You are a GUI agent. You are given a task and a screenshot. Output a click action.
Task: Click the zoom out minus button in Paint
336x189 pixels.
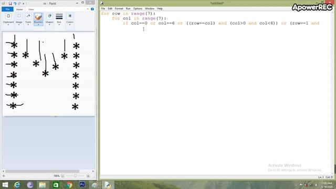(x=62, y=176)
